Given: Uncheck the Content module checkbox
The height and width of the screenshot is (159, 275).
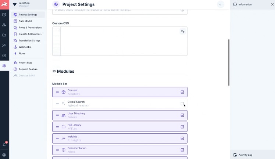Looking at the screenshot, I should (x=182, y=92).
